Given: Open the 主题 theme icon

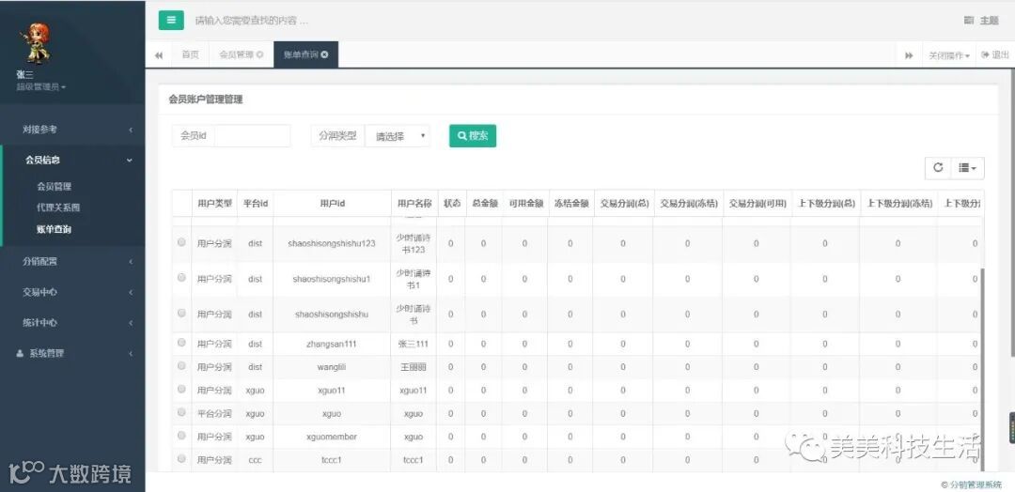Looking at the screenshot, I should coord(968,21).
